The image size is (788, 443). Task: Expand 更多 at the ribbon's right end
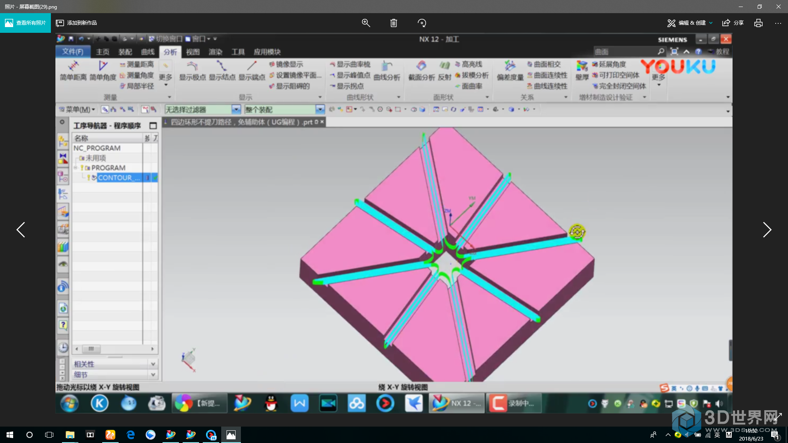(x=658, y=78)
